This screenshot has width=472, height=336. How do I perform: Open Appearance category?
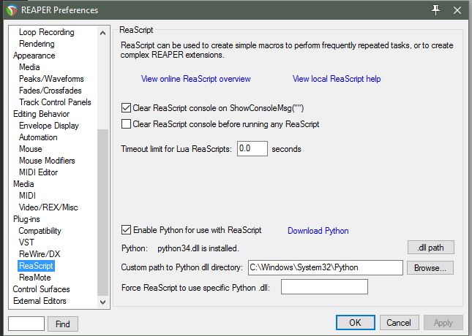pyautogui.click(x=34, y=56)
